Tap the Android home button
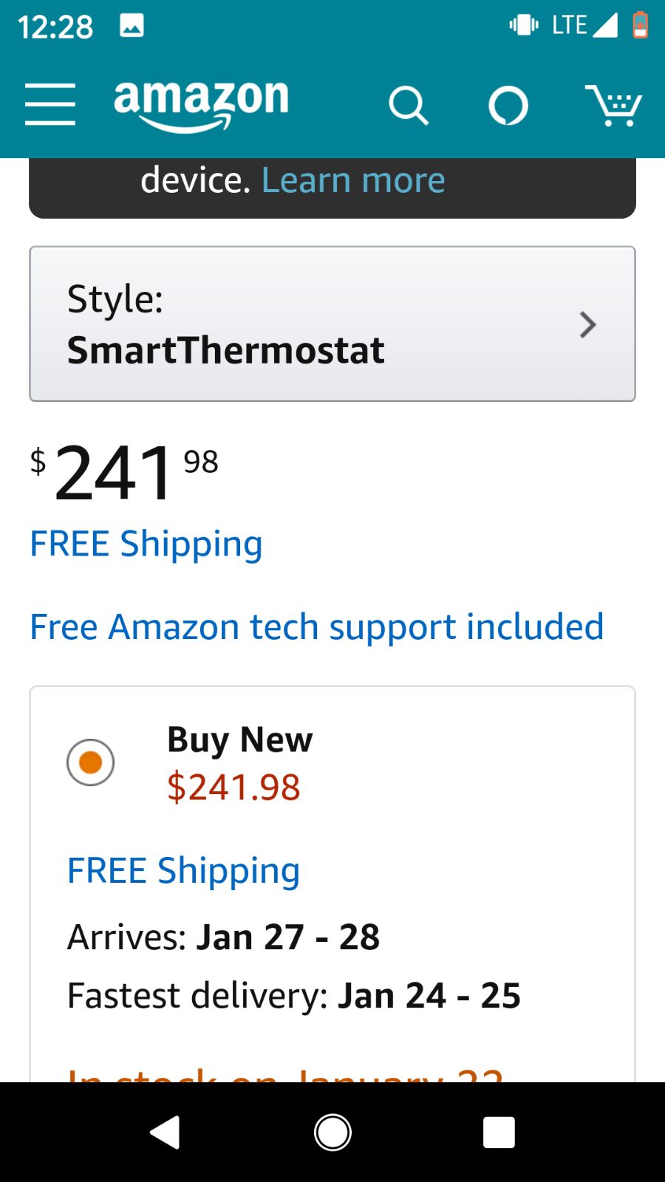The height and width of the screenshot is (1182, 665). point(332,1132)
